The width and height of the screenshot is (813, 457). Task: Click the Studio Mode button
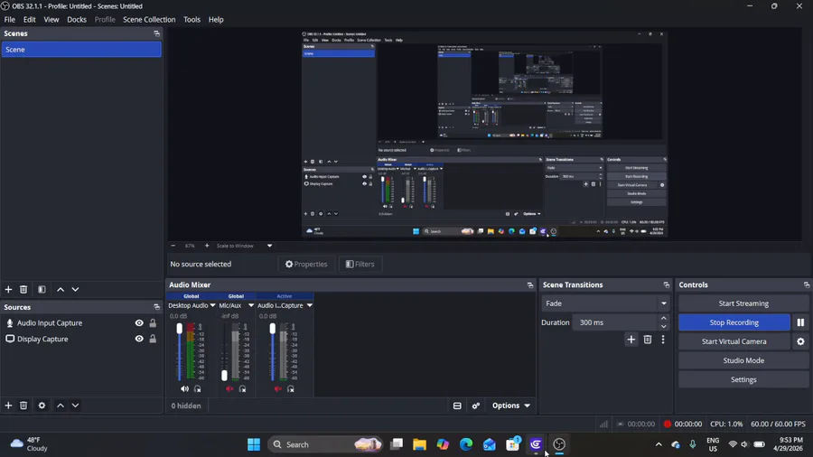(x=743, y=360)
